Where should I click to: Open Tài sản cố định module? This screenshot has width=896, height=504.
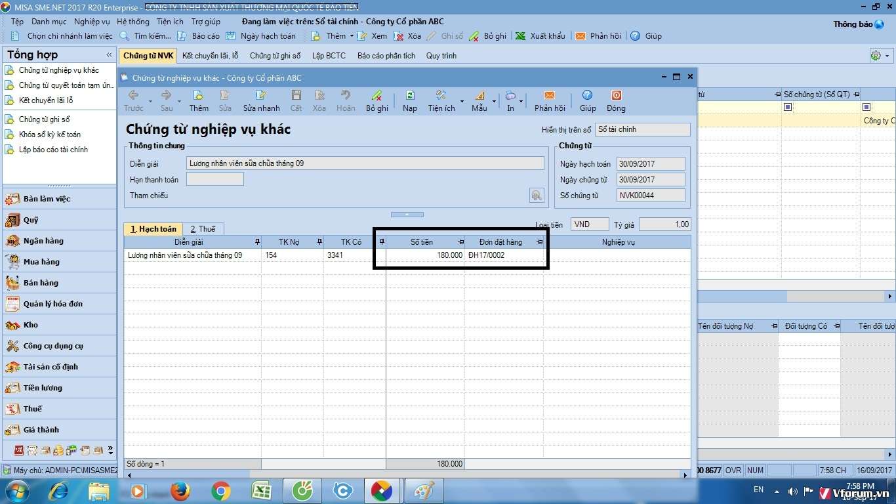click(51, 367)
